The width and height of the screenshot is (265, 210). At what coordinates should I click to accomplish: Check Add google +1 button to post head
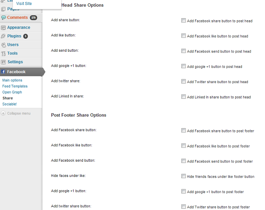pos(183,66)
